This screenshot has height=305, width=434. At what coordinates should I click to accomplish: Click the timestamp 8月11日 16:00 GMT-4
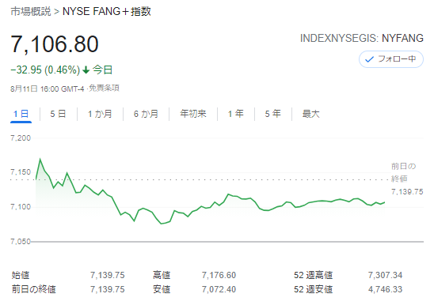[x=48, y=88]
